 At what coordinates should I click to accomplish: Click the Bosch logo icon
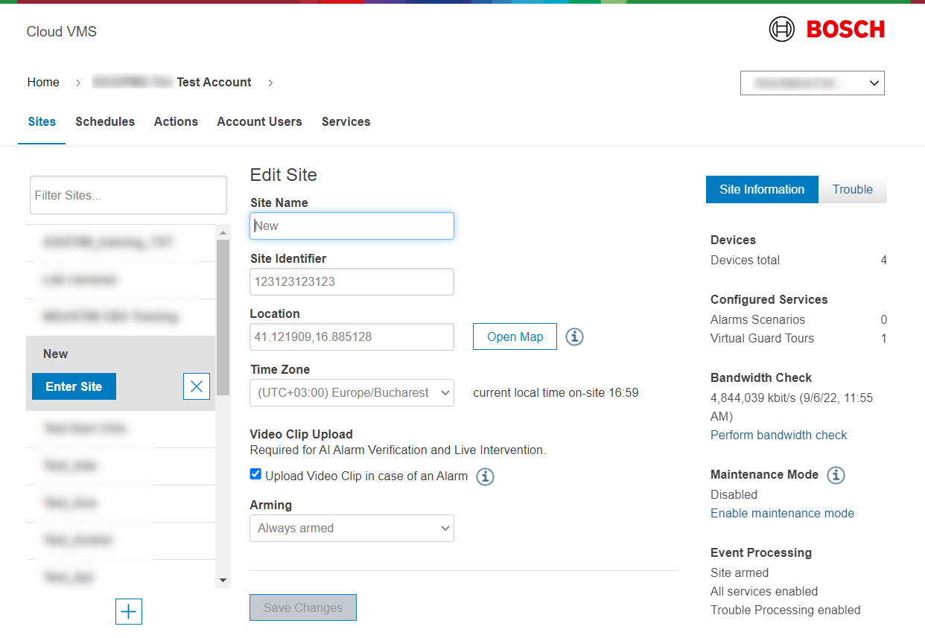[782, 29]
